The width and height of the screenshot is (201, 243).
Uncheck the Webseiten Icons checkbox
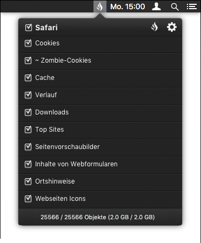tap(28, 199)
